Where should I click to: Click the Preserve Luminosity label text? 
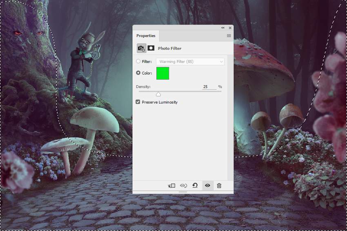point(160,102)
